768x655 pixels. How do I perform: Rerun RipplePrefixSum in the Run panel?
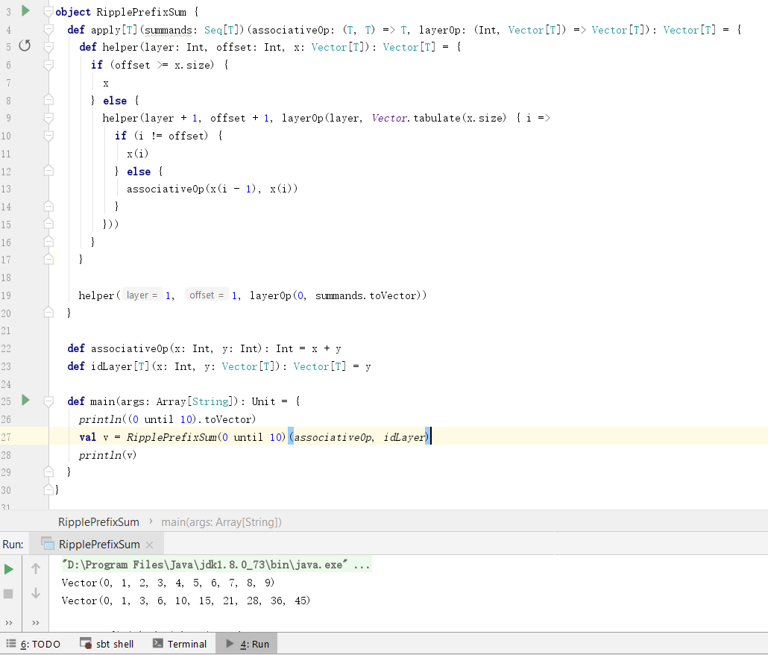(x=9, y=569)
